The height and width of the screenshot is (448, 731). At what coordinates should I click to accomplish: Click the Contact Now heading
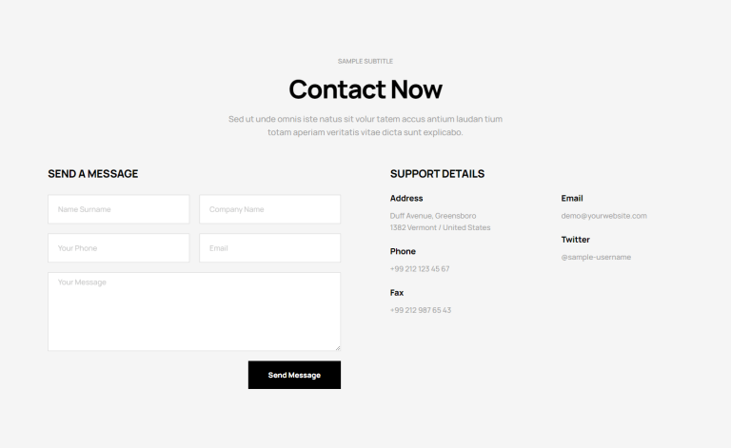pos(365,89)
